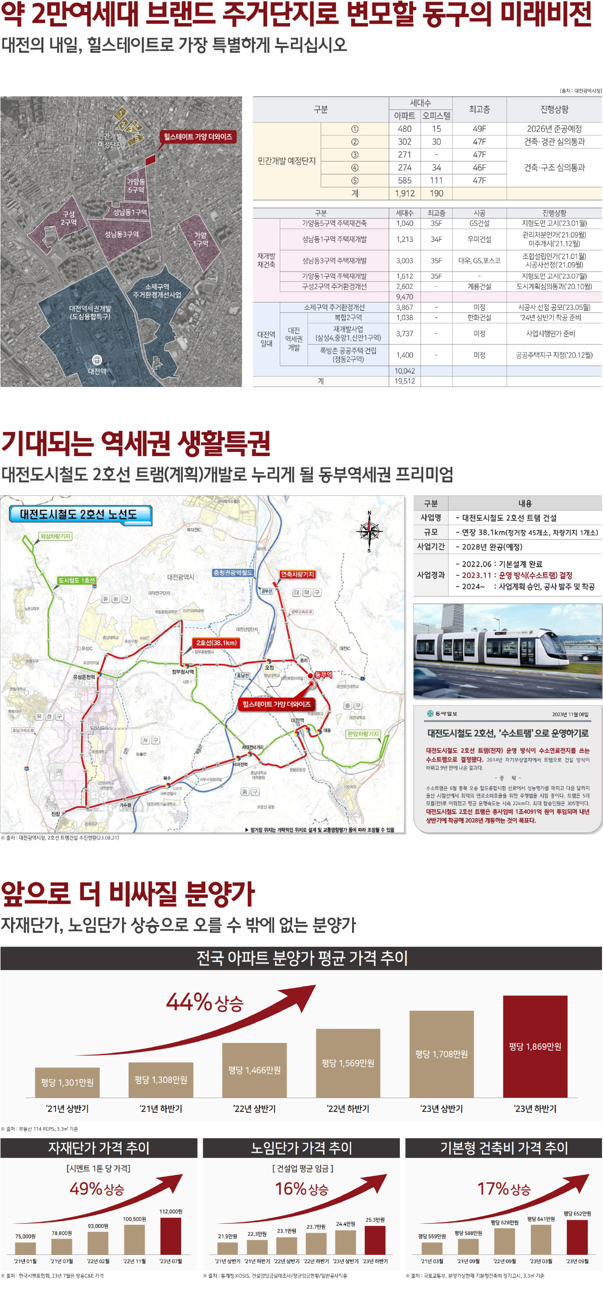603x1299 pixels.
Task: Click the 16% 상승 wage label
Action: tap(301, 1189)
